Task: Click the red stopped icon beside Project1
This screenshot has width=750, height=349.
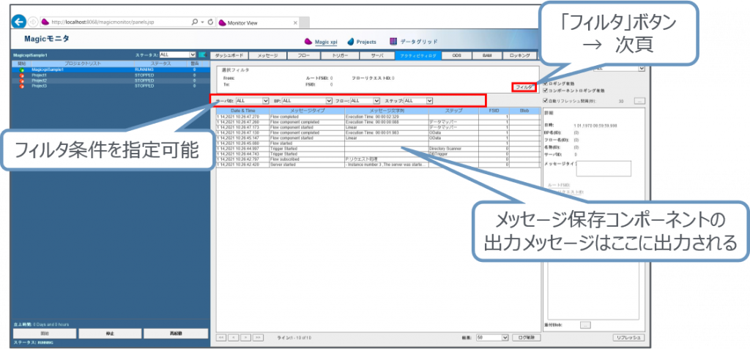Action: [21, 75]
